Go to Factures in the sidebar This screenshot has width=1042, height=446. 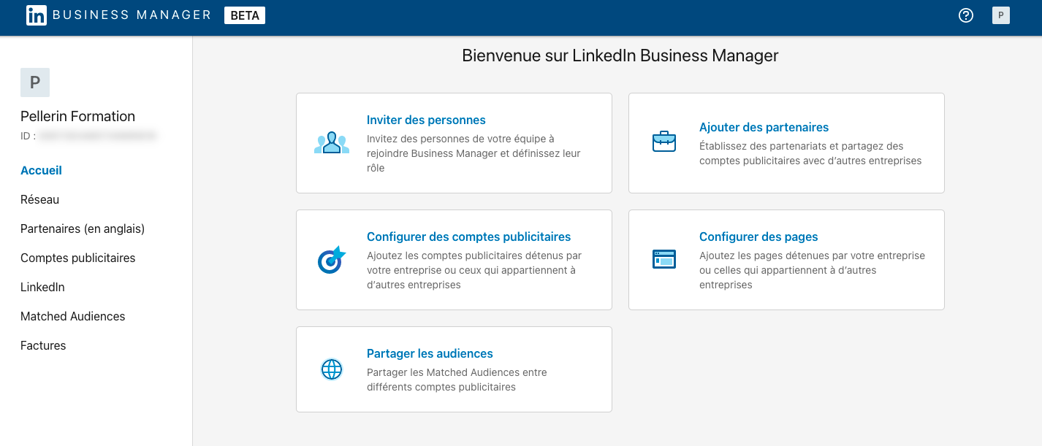43,345
